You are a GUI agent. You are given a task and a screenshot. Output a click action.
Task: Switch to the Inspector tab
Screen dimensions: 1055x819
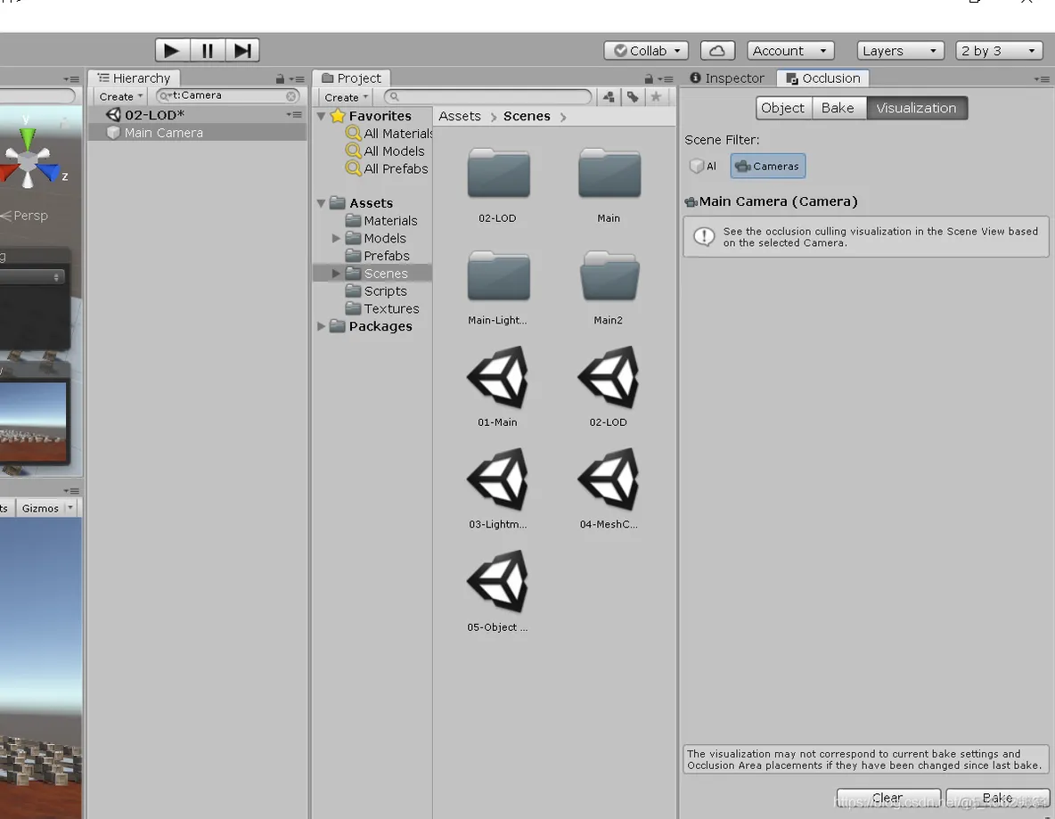[x=727, y=78]
